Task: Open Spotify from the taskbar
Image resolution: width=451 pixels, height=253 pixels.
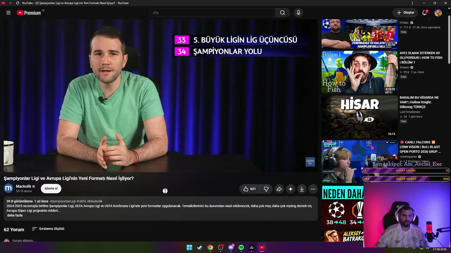Action: click(x=241, y=247)
